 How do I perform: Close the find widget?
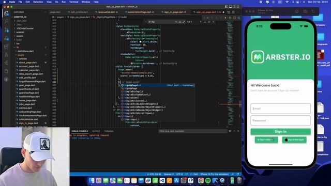213,22
